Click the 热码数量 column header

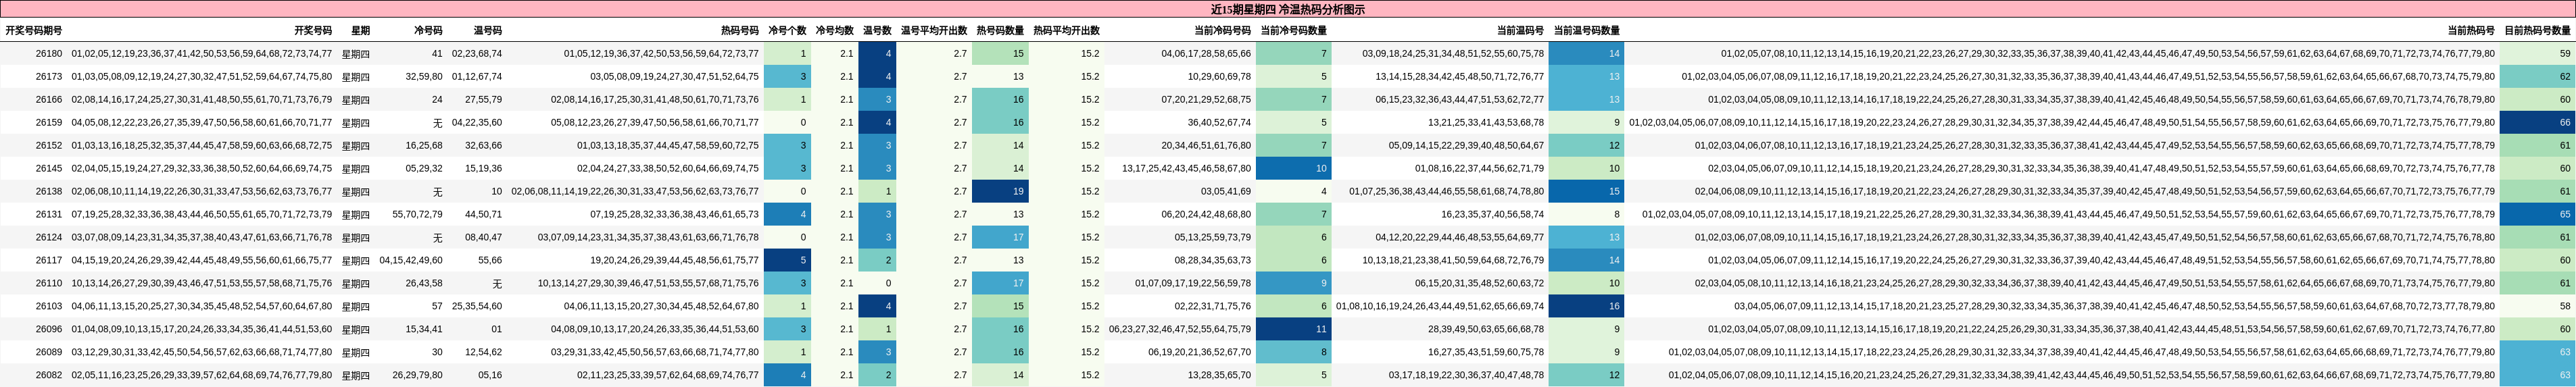tap(1000, 31)
